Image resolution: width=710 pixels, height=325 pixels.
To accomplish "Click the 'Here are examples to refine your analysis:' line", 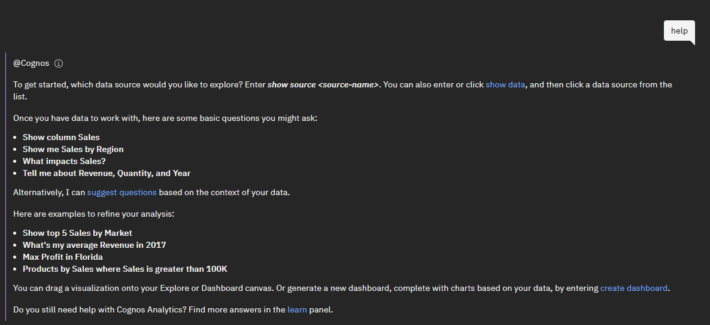I will point(94,214).
